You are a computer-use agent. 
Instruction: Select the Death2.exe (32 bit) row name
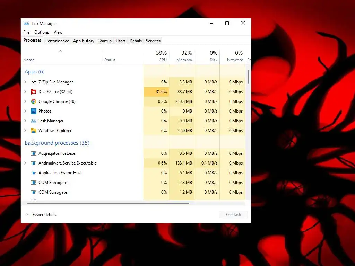point(55,92)
